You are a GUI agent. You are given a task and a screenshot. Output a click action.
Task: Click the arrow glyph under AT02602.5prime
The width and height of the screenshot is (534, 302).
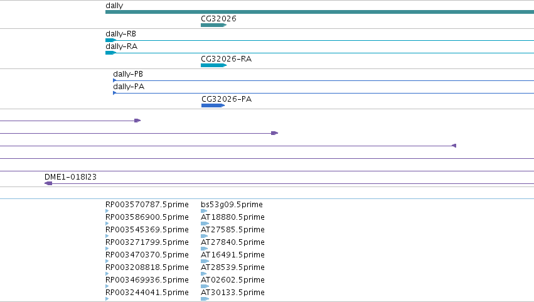pos(205,286)
